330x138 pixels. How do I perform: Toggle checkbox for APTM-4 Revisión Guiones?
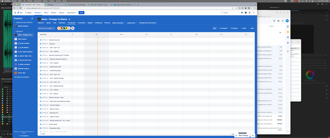(41, 40)
